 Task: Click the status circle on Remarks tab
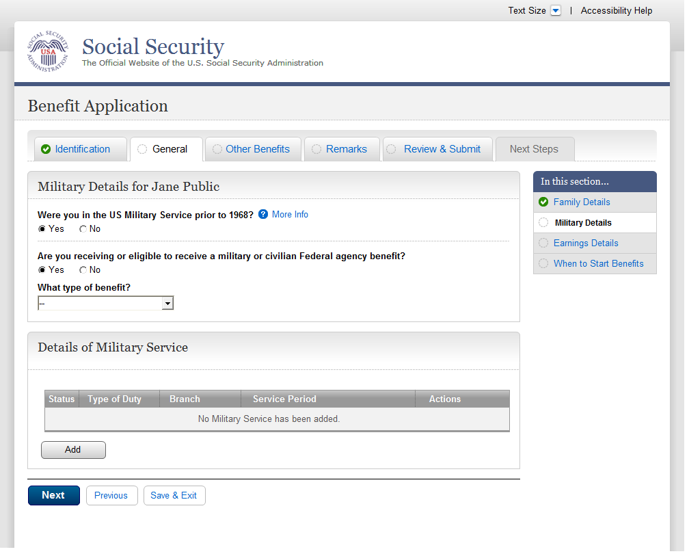pos(317,149)
